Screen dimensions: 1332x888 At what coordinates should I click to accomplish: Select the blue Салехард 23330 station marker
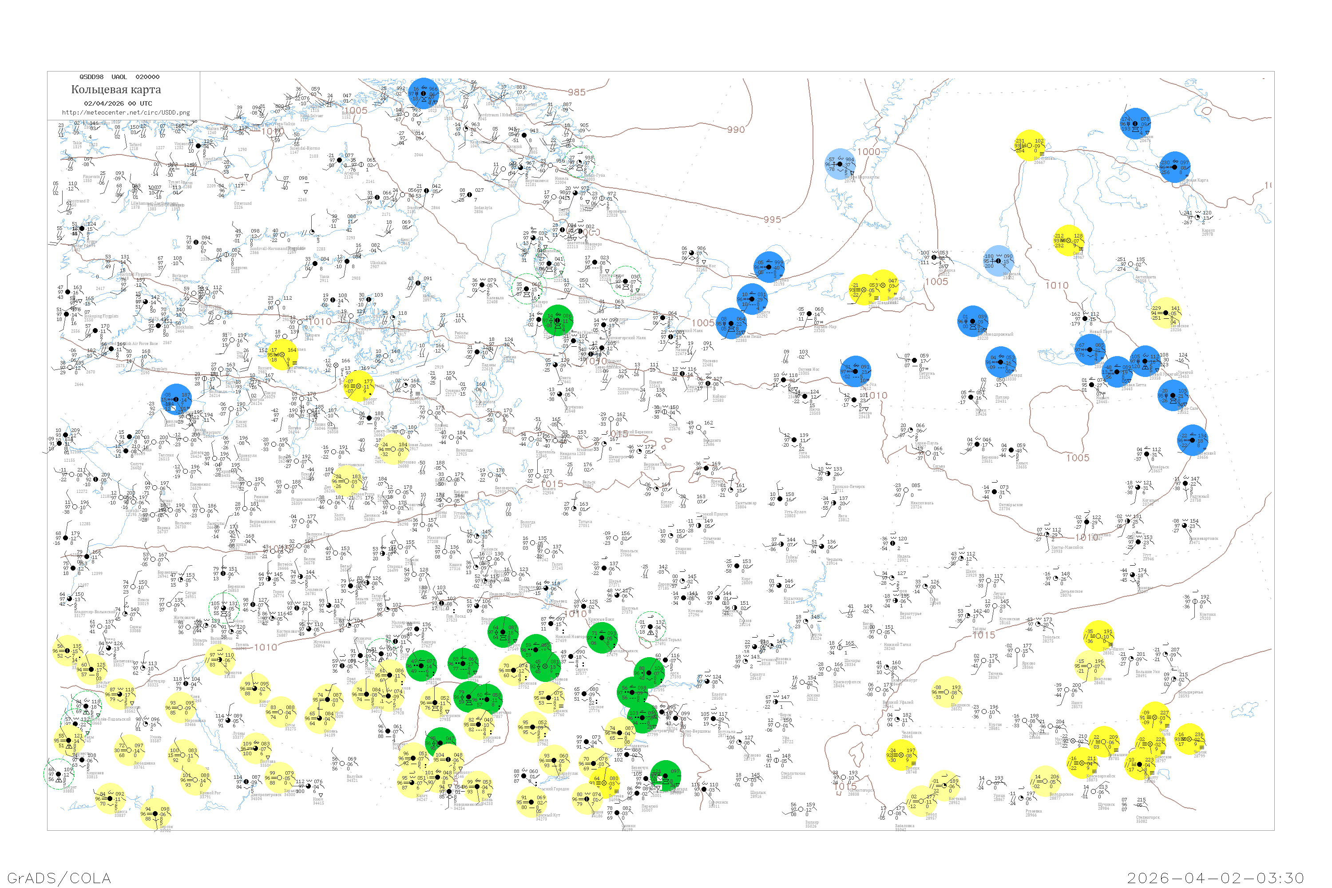click(1001, 362)
